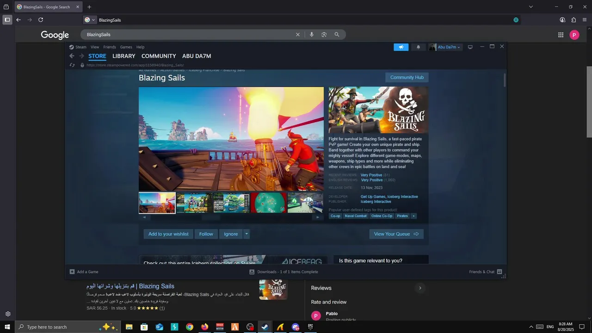Toggle browser sidebar panel button

[x=7, y=20]
